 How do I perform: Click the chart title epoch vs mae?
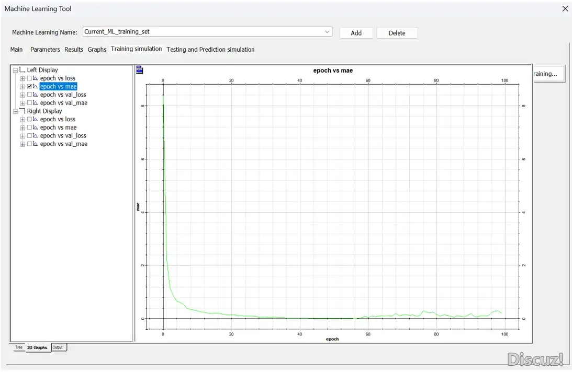pos(333,71)
